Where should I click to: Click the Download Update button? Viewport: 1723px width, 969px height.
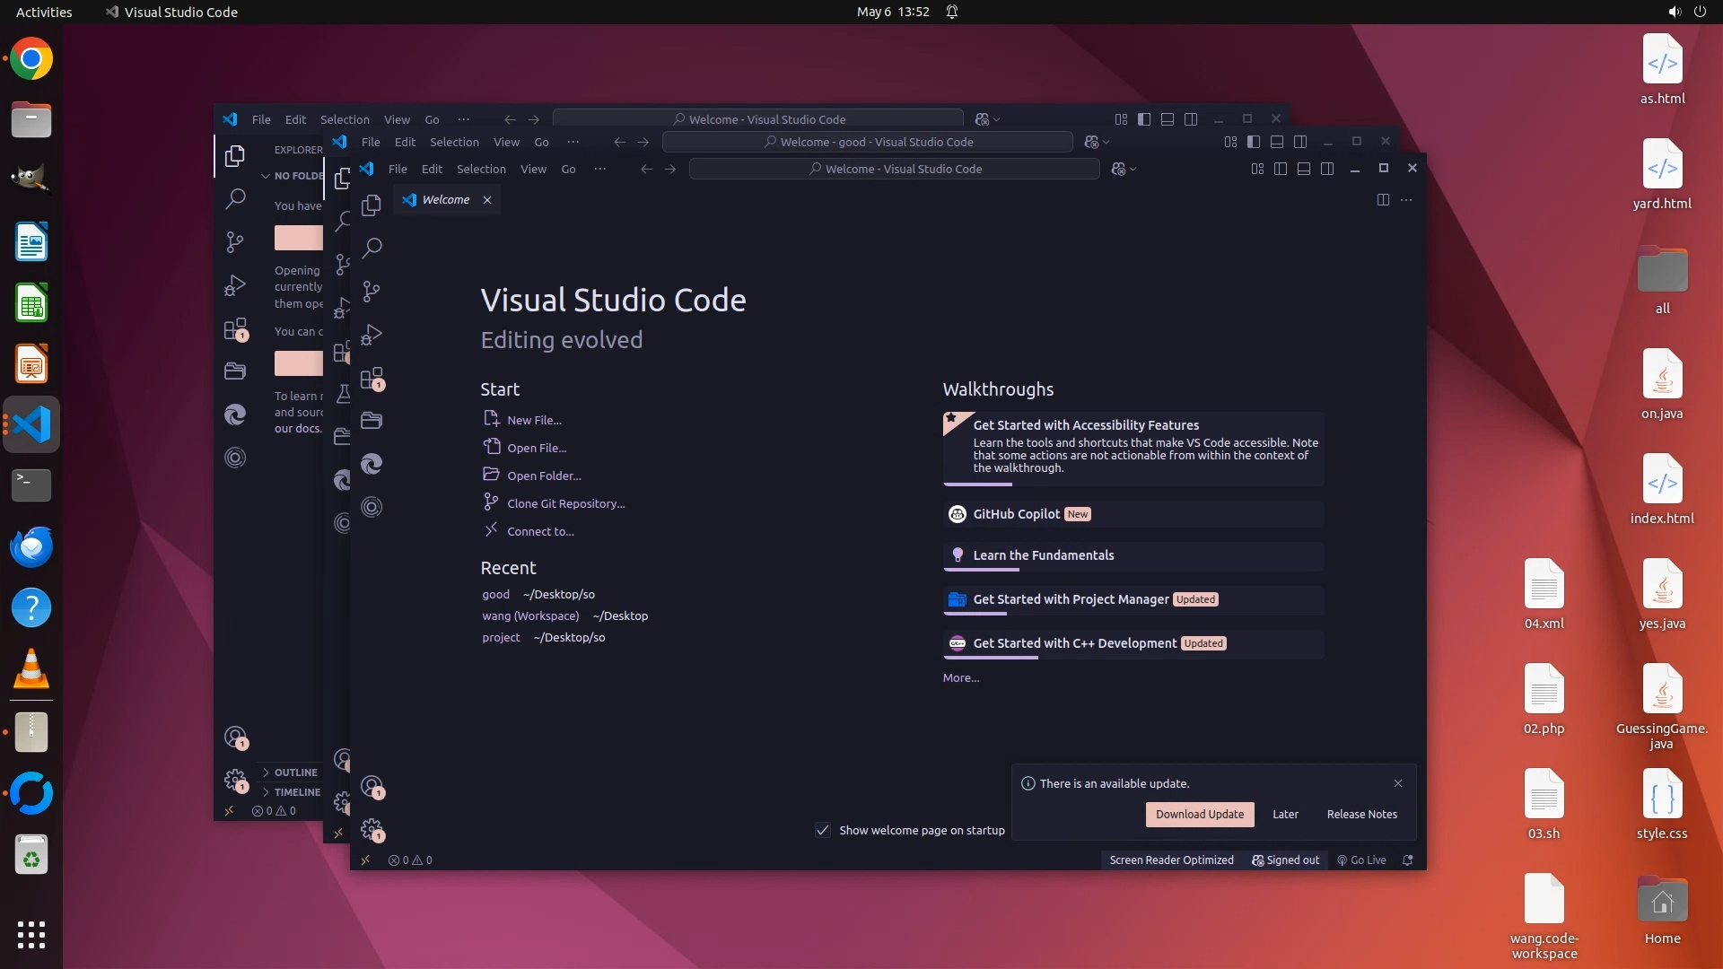pyautogui.click(x=1199, y=814)
